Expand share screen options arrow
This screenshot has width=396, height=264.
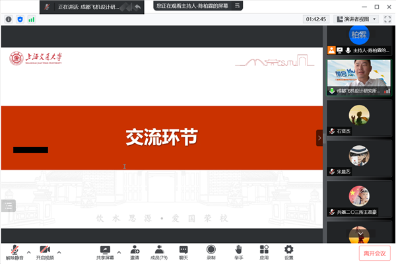point(119,251)
